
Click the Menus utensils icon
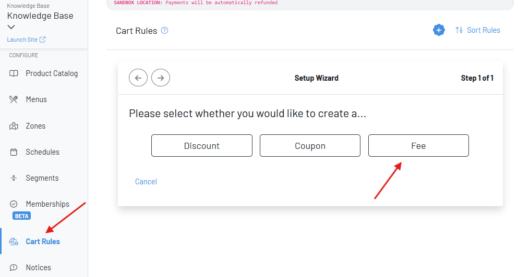[x=14, y=99]
